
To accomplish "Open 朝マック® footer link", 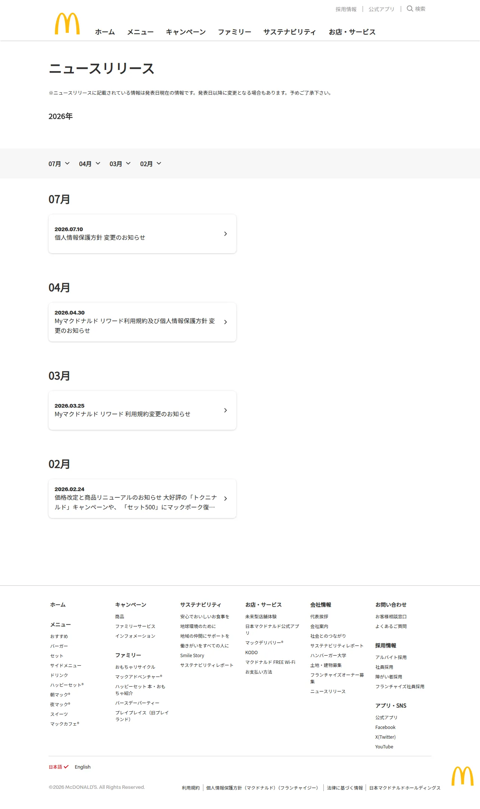I will 60,695.
